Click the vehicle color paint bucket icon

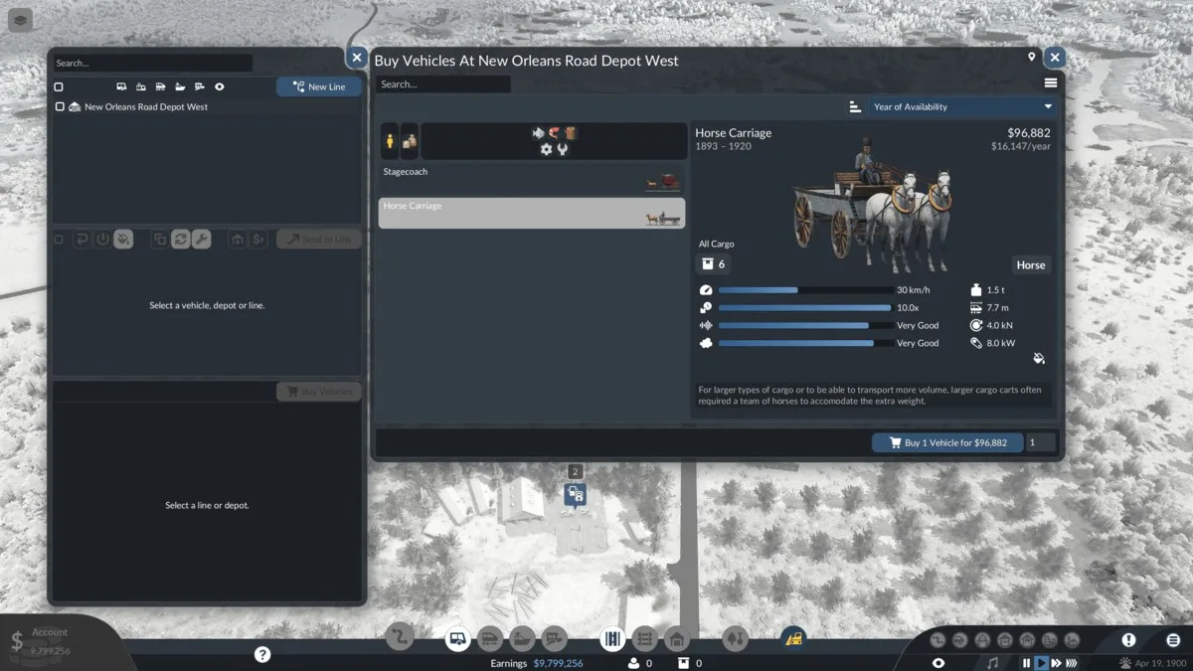(1039, 359)
